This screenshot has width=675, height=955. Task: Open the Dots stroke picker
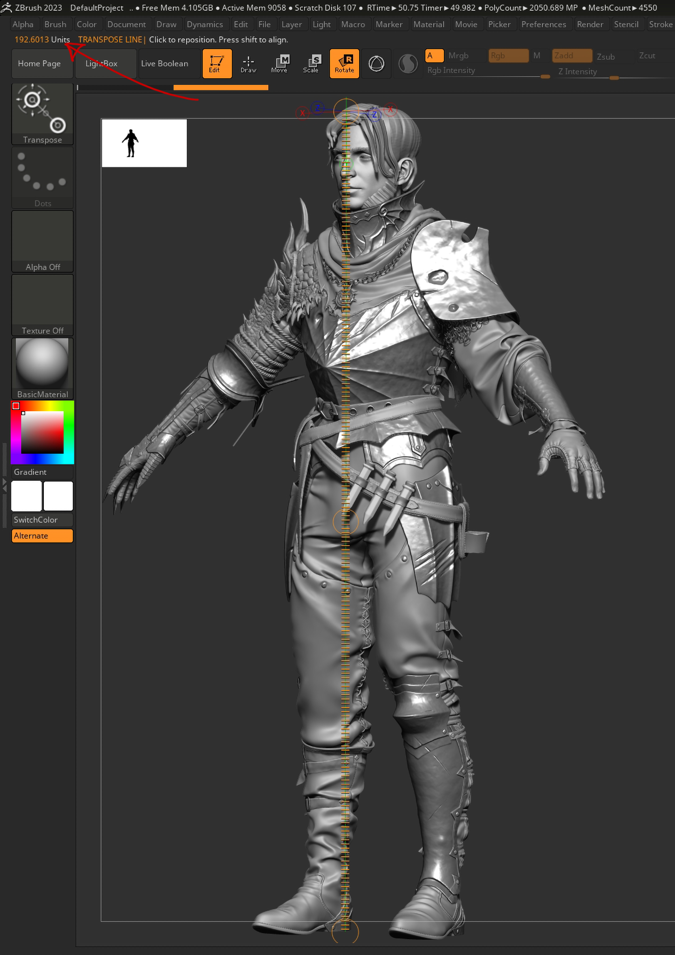point(42,178)
